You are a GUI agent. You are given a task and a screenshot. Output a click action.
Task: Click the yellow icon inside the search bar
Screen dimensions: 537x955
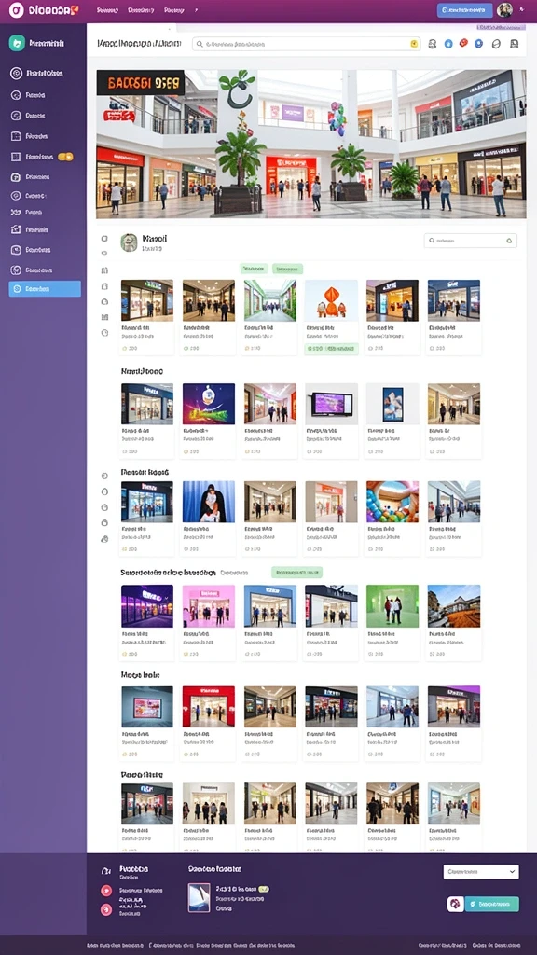click(x=414, y=44)
